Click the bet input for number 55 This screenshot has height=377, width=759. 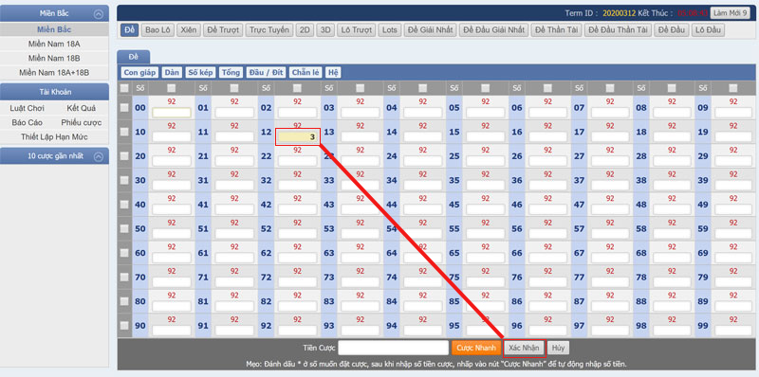(486, 233)
